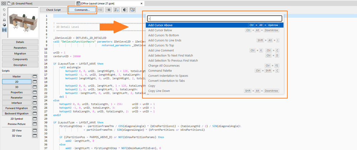Select the 2D script button
Viewport: 357px width, 150px height.
(17, 82)
